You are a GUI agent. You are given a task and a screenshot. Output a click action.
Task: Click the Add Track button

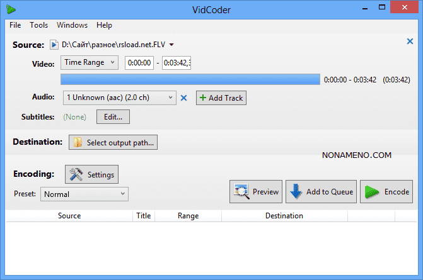(221, 98)
